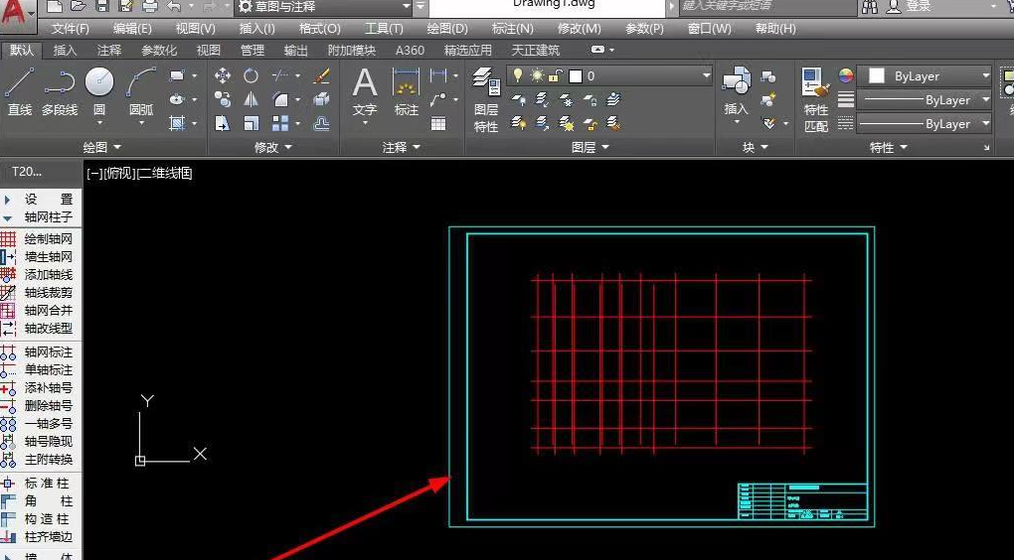Click the Text (文字) annotation tool
1014x560 pixels.
point(365,89)
